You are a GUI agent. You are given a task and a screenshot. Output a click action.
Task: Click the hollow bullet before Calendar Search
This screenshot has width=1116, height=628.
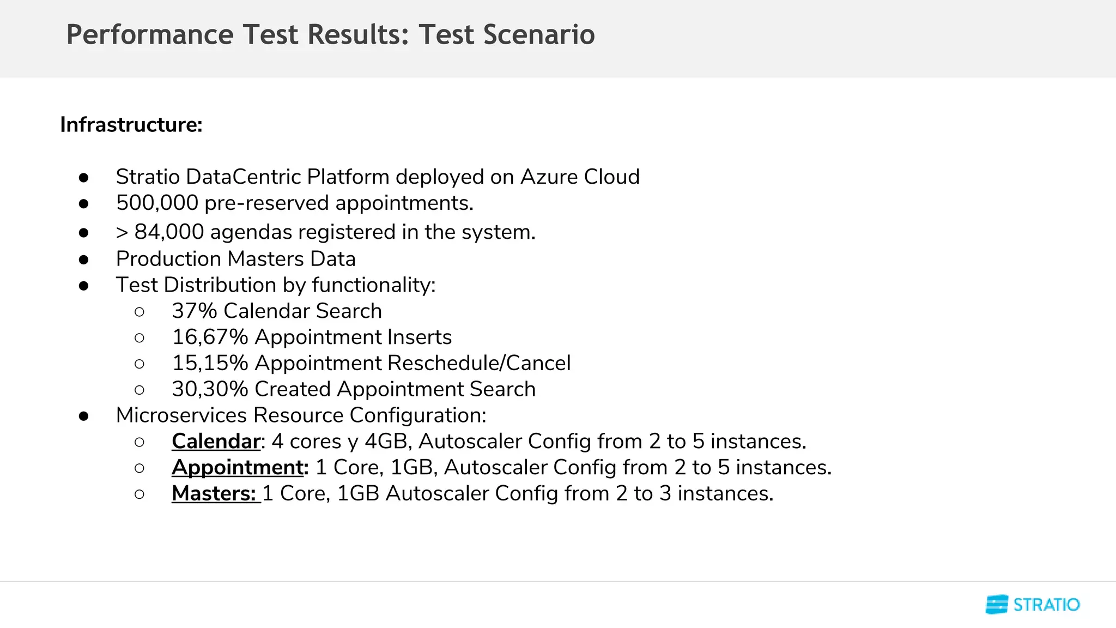tap(139, 312)
